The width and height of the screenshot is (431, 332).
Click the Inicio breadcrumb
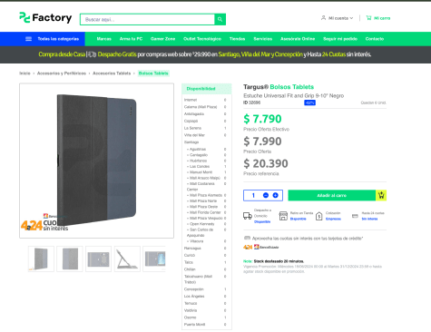24,73
